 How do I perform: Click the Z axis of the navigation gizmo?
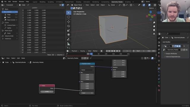tap(151, 12)
